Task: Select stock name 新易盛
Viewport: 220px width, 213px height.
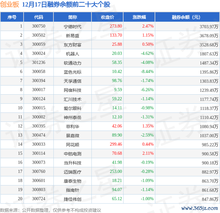Action: pos(72,36)
